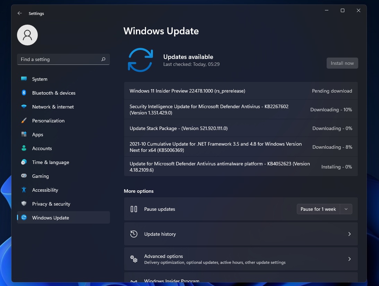The width and height of the screenshot is (379, 286).
Task: Click the Windows Update sync icon in sidebar
Action: point(24,217)
